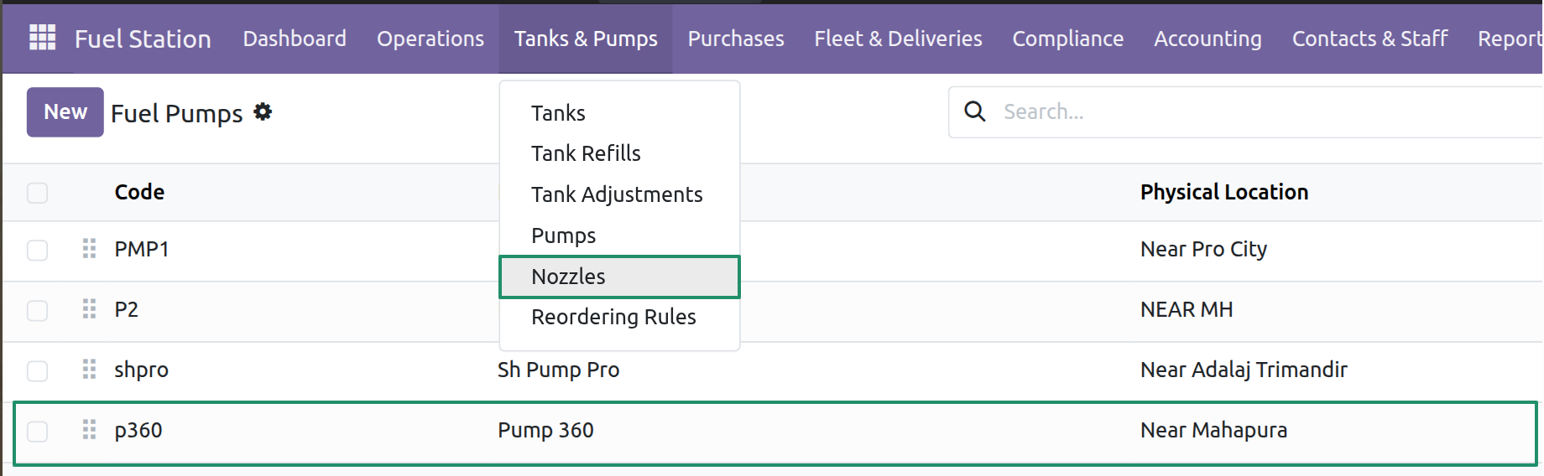Go to Fuel Station app home
The width and height of the screenshot is (1544, 476).
[143, 39]
